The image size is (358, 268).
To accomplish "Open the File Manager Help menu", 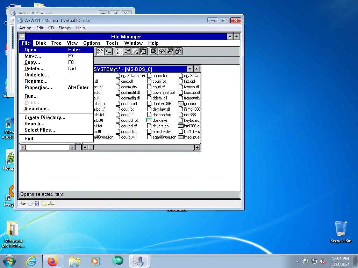I will coord(153,43).
